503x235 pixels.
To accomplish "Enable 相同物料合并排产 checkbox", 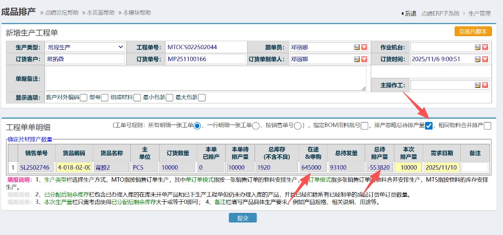I will (487, 126).
